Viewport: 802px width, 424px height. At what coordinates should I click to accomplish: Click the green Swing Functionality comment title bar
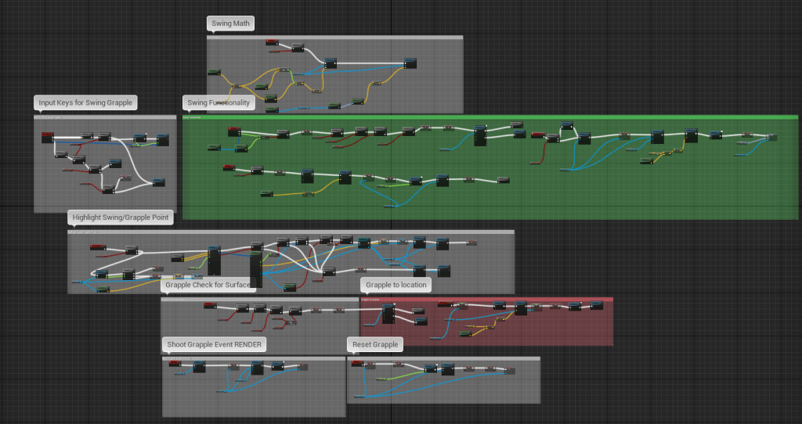tap(490, 117)
